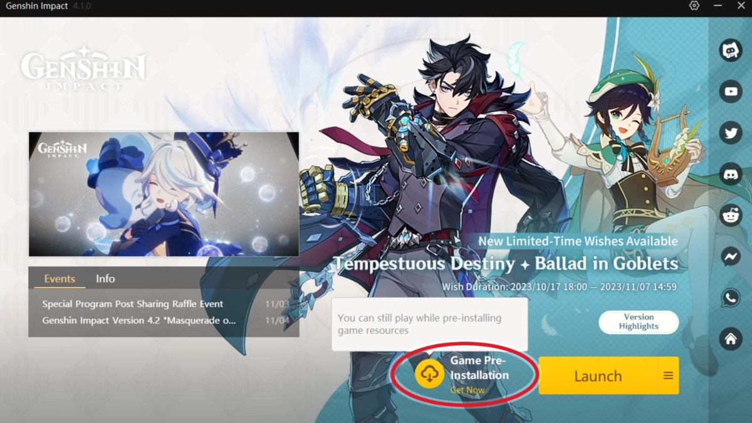
Task: Switch to the Info tab
Action: coord(105,279)
